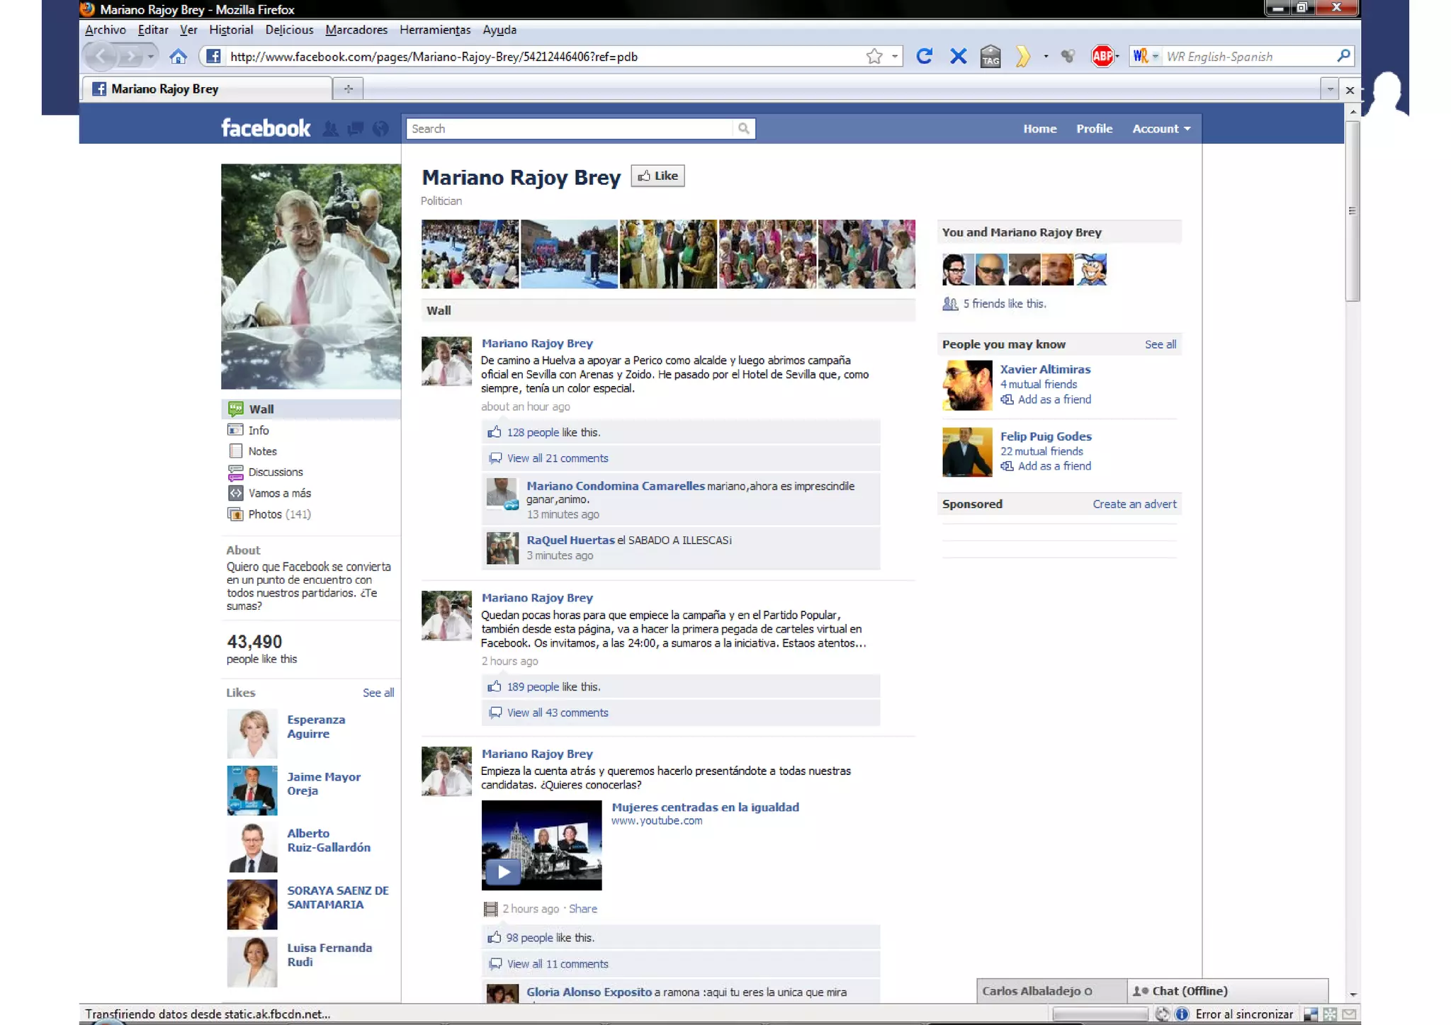Click See all next to Likes
Viewport: 1451px width, 1025px height.
pos(378,693)
